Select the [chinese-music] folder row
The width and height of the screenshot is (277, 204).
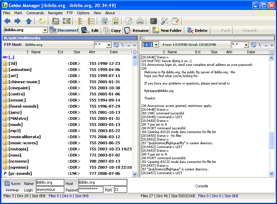pyautogui.click(x=67, y=82)
